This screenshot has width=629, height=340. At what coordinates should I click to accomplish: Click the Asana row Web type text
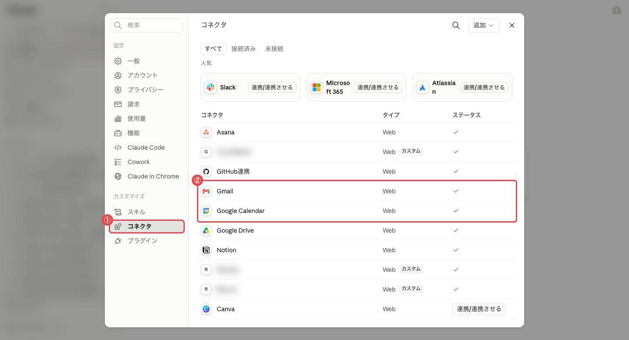(x=389, y=132)
